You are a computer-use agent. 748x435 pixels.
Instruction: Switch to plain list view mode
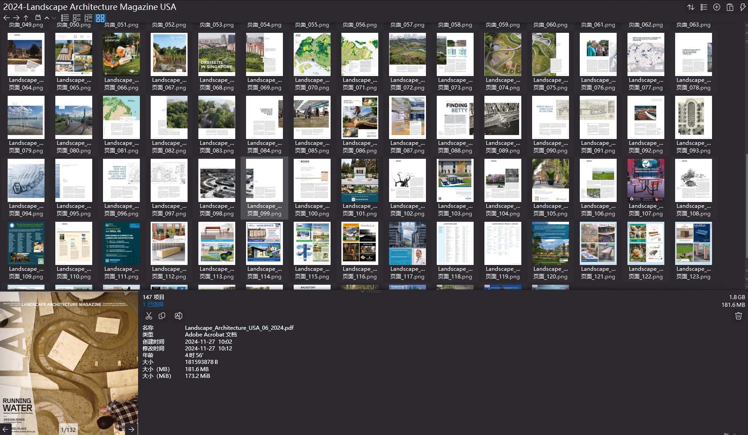pyautogui.click(x=65, y=18)
